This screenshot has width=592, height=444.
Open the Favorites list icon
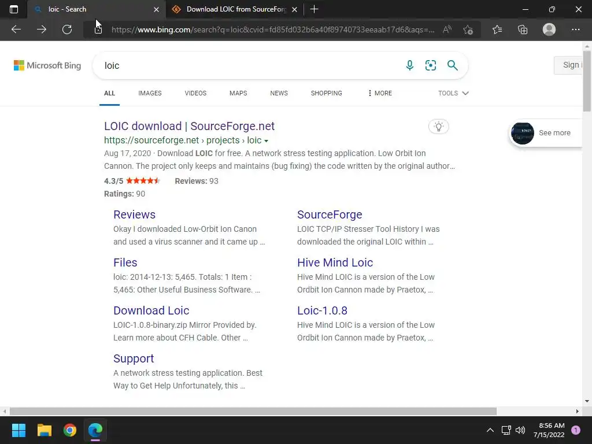497,29
